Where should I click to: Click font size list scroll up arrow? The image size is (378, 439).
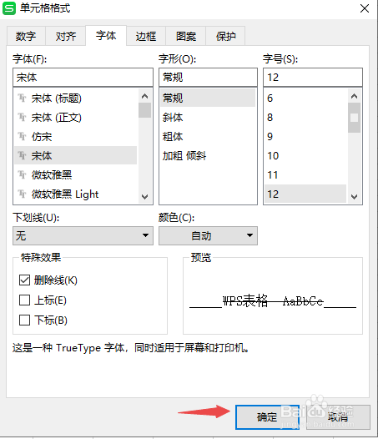[x=354, y=96]
